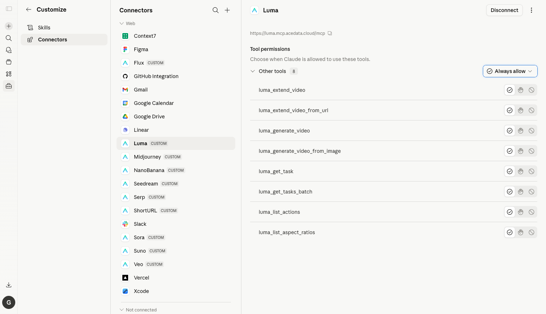Click the Google Calendar icon
Image resolution: width=546 pixels, height=314 pixels.
(x=125, y=103)
